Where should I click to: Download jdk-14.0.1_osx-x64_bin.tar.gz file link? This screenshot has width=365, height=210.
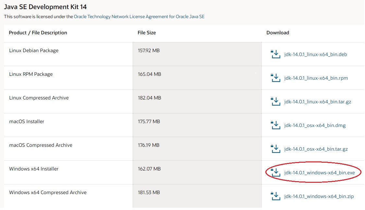point(316,149)
